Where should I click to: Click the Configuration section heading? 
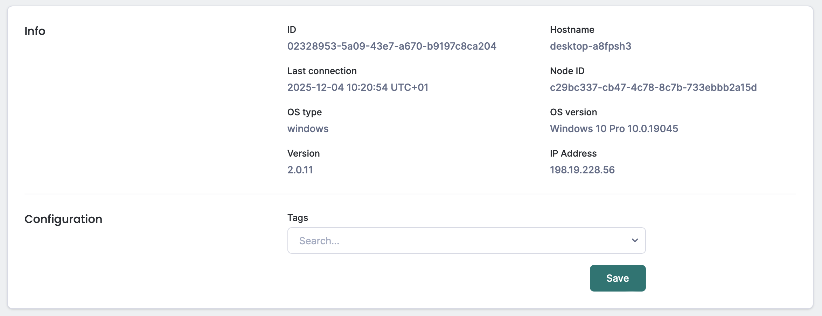pyautogui.click(x=63, y=219)
